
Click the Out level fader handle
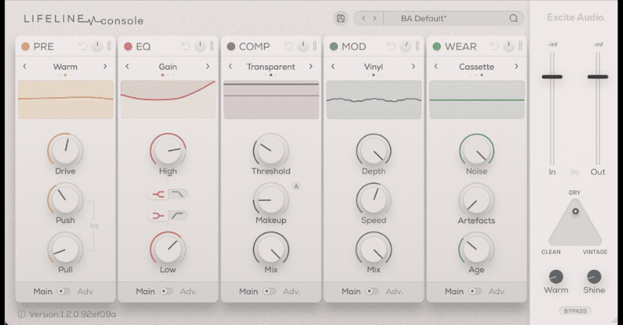click(597, 77)
